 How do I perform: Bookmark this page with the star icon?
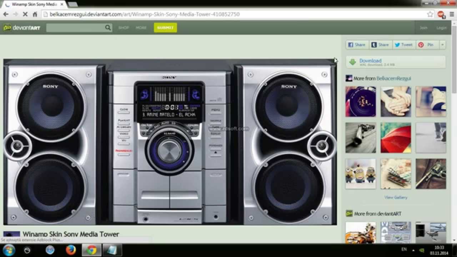click(430, 14)
